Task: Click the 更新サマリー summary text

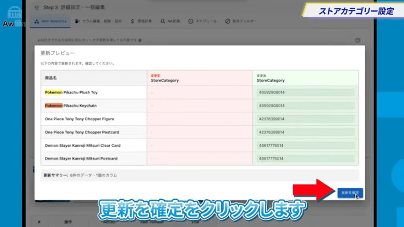Action: tap(80, 175)
